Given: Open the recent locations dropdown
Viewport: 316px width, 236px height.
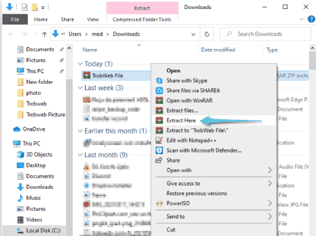Looking at the screenshot, I should coord(35,34).
